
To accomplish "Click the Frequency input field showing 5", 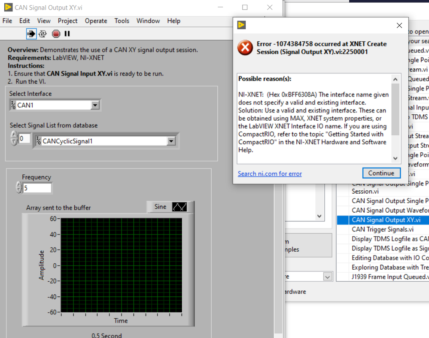I will pos(37,188).
